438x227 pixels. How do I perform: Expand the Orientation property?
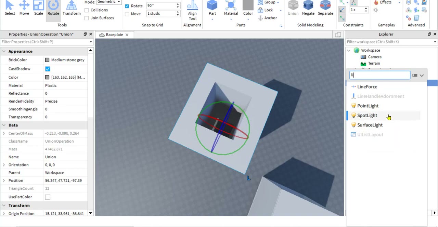(x=4, y=165)
